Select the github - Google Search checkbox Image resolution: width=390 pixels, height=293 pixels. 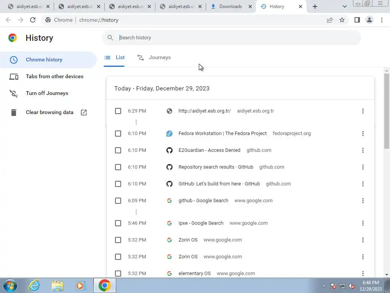pyautogui.click(x=118, y=201)
